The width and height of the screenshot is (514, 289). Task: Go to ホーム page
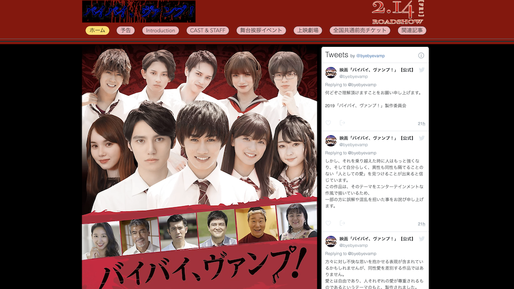[x=97, y=30]
